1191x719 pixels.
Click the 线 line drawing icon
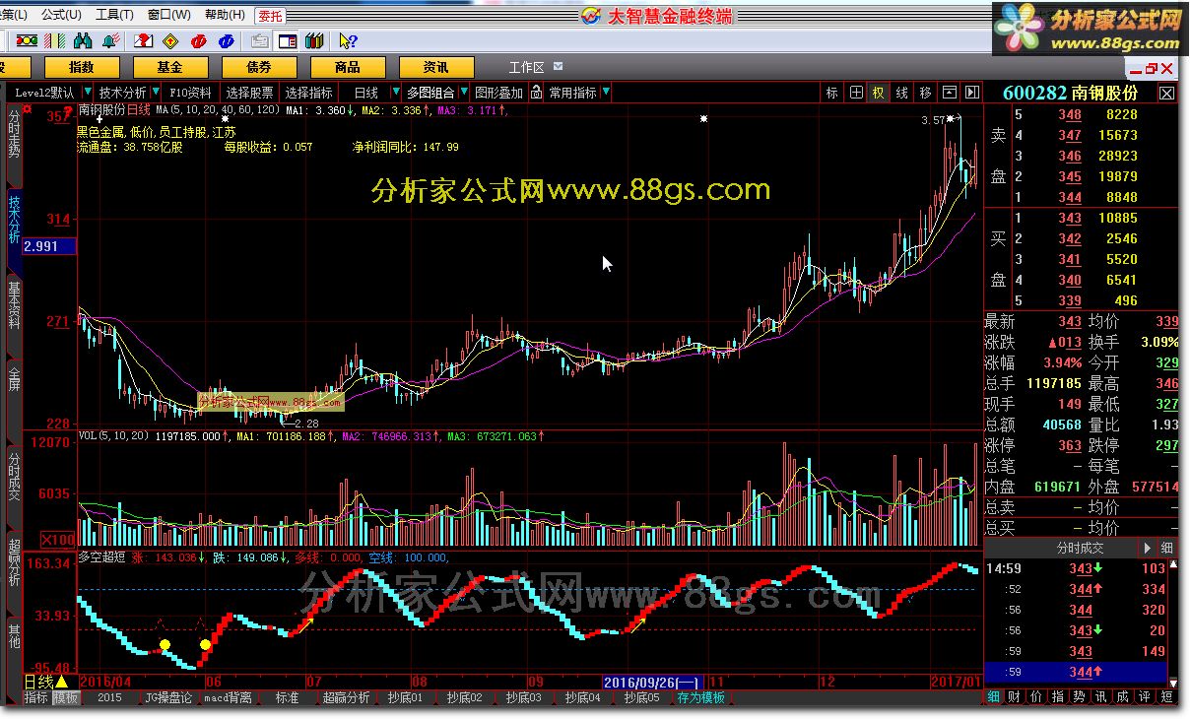click(x=901, y=93)
